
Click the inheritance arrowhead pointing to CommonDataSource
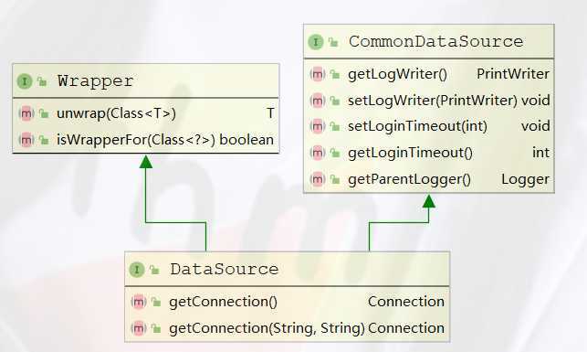[x=429, y=201]
